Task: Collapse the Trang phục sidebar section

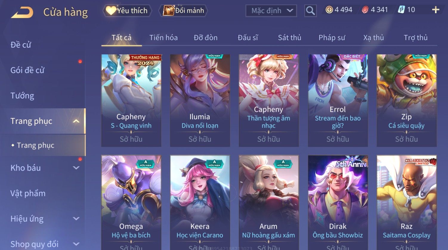Action: coord(76,121)
